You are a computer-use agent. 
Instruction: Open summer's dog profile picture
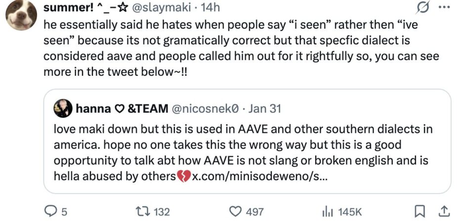click(x=21, y=14)
